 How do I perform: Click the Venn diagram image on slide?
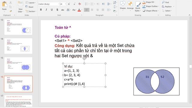tap(156, 81)
